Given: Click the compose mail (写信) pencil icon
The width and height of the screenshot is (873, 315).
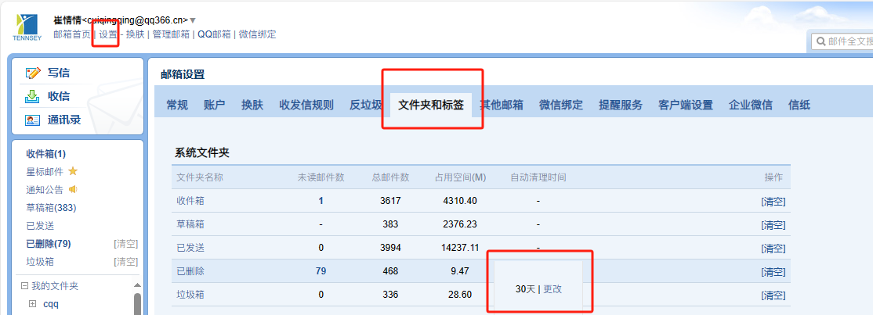Looking at the screenshot, I should point(33,73).
